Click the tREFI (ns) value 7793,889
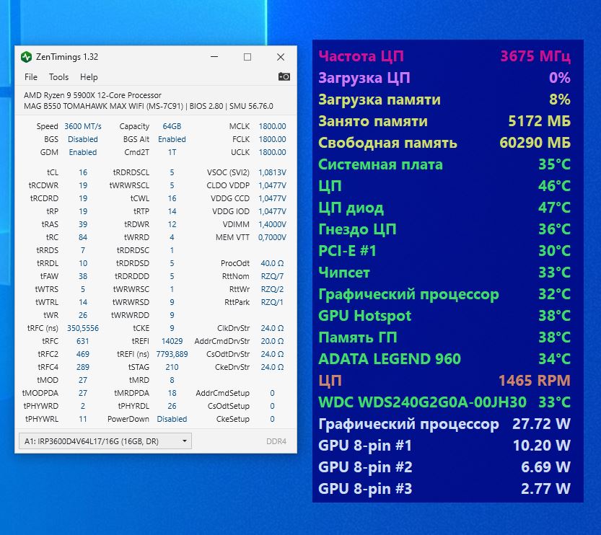 point(172,354)
